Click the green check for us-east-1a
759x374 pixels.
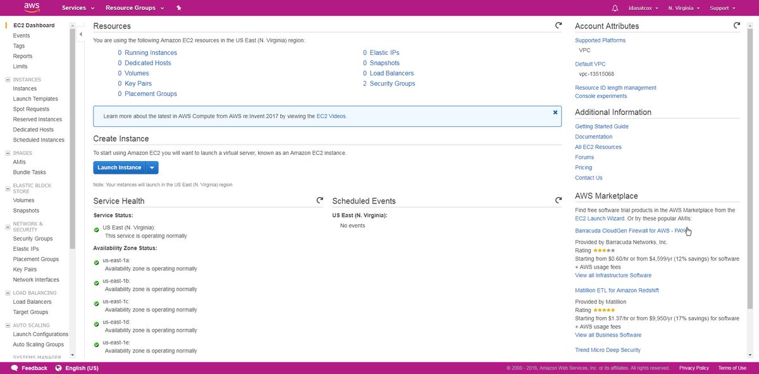(x=96, y=262)
